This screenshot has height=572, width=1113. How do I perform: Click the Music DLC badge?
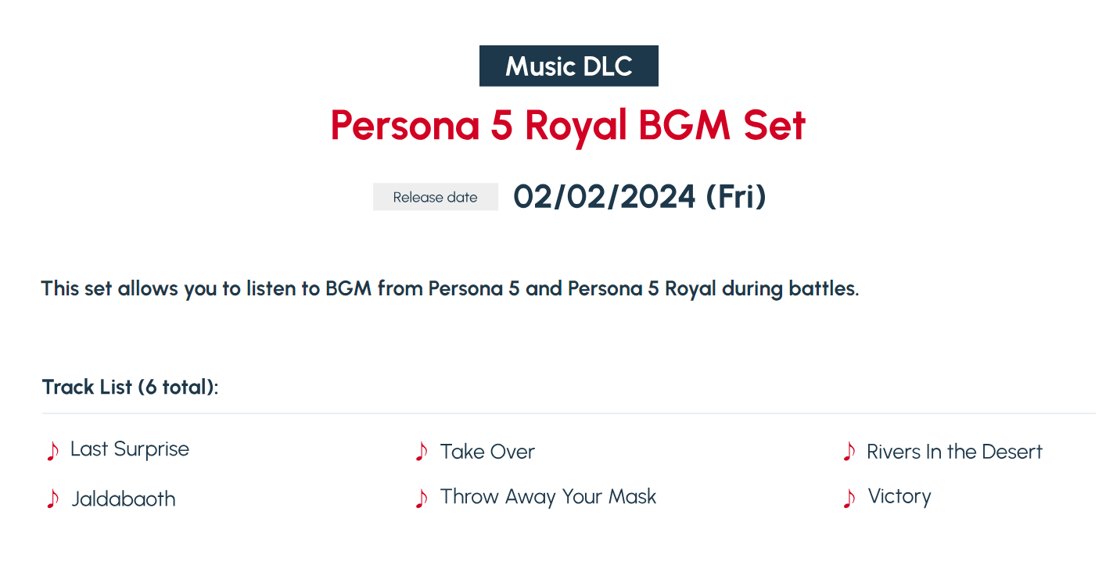point(569,66)
